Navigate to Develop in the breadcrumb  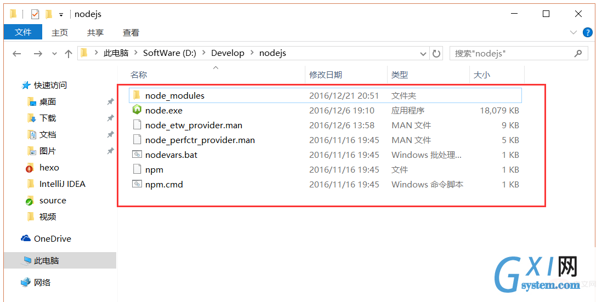point(228,53)
